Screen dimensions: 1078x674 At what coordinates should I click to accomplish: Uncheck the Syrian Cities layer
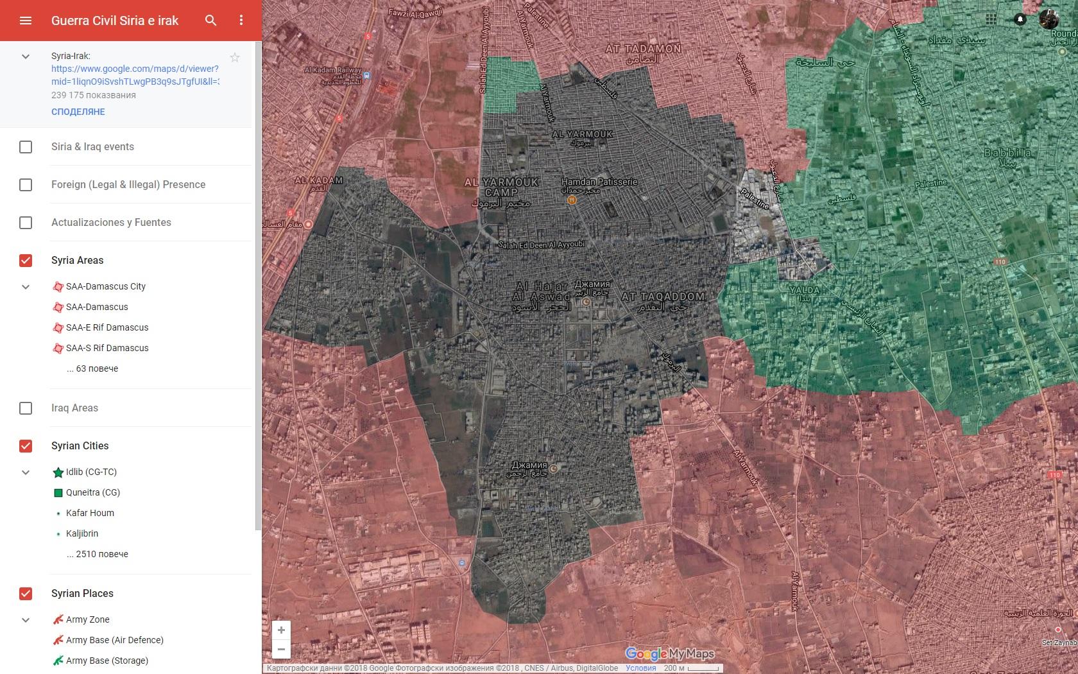point(26,446)
